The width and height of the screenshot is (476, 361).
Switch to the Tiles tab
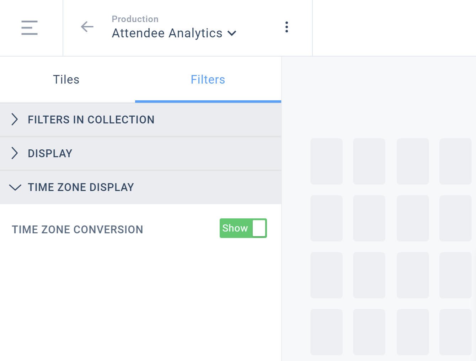[66, 80]
